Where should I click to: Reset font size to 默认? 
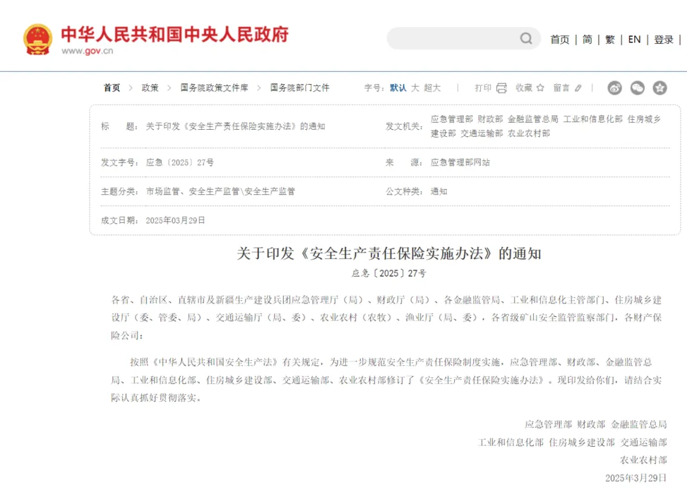tap(397, 88)
